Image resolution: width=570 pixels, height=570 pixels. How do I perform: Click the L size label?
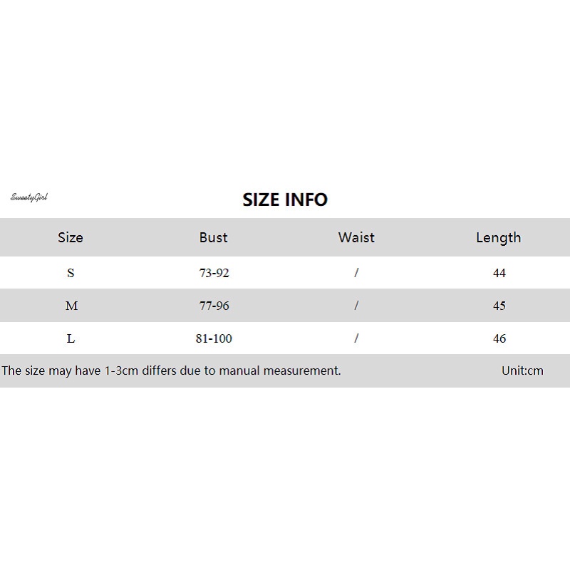(71, 338)
